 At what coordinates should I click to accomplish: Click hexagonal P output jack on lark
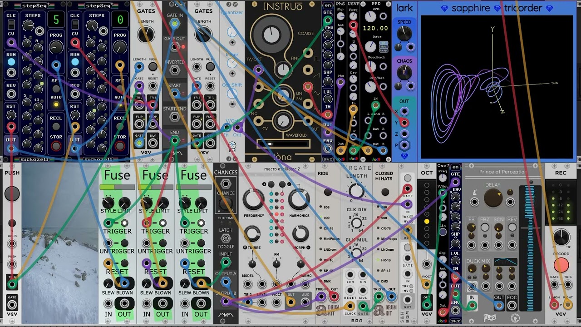[x=404, y=145]
